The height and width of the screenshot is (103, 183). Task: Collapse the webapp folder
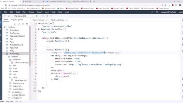(9, 57)
